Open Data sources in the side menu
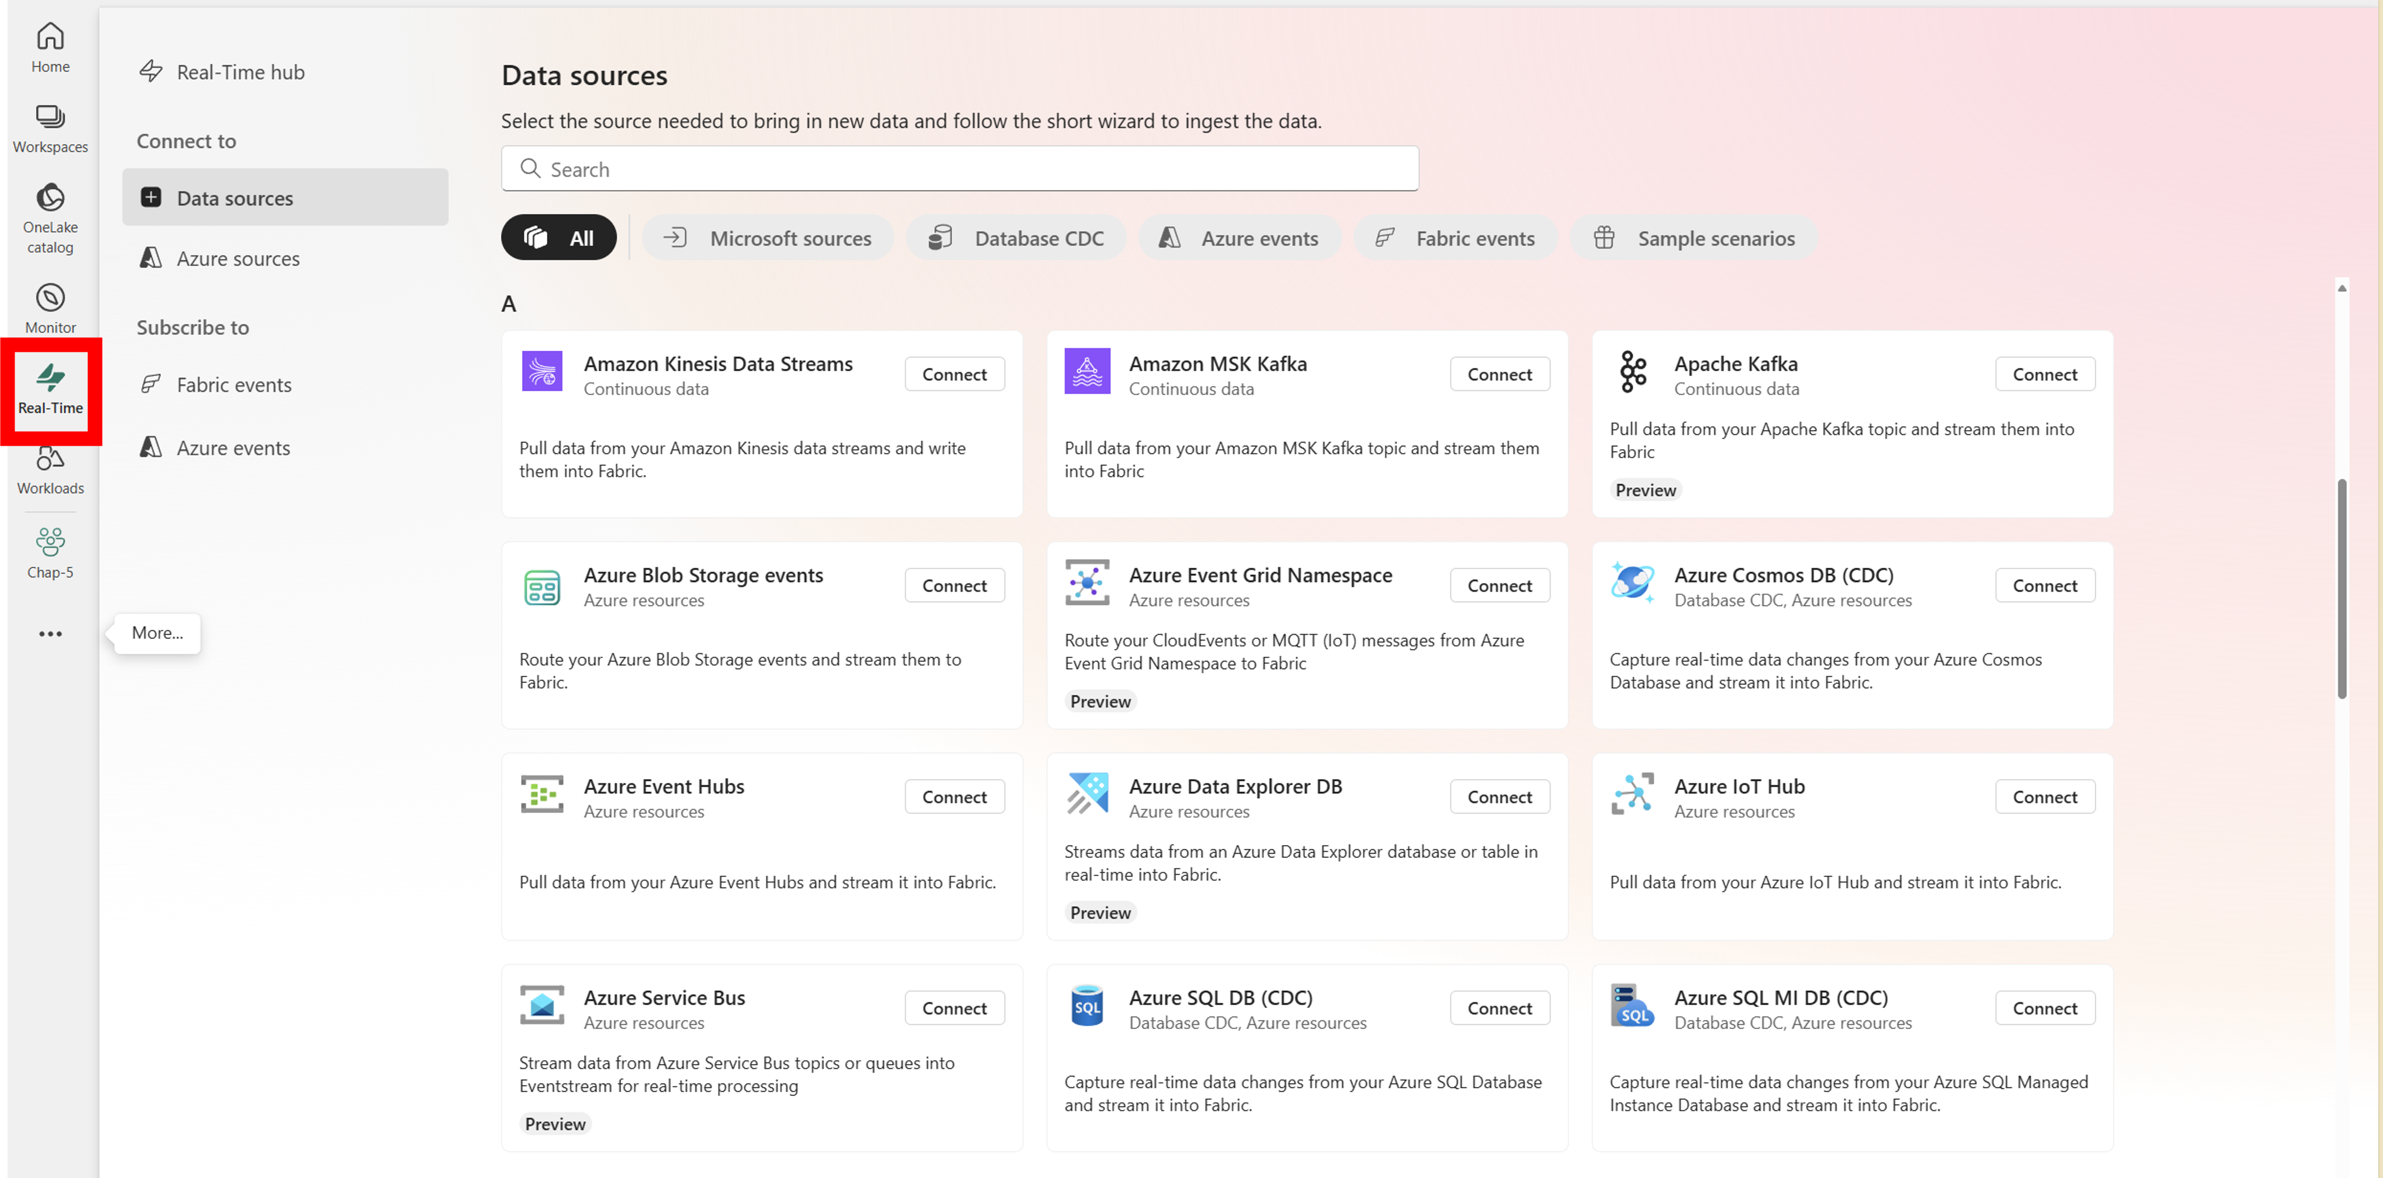This screenshot has width=2383, height=1178. 285,197
